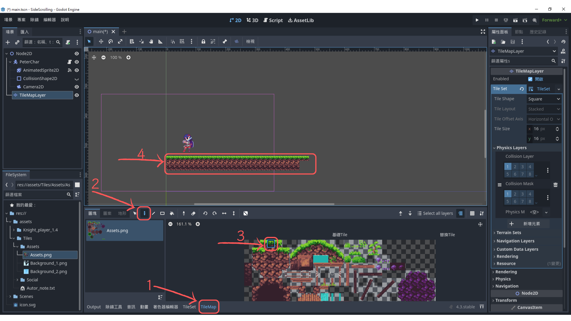Toggle visibility of TileMapLayer node
The height and width of the screenshot is (321, 571).
(77, 95)
